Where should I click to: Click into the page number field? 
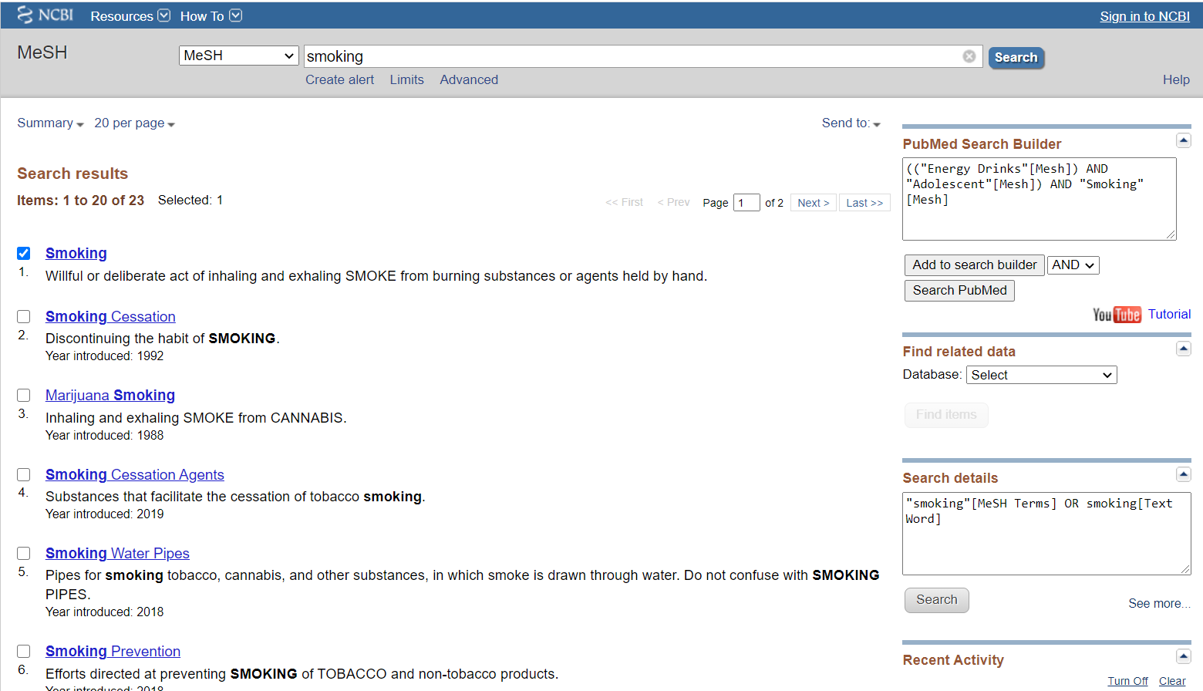tap(746, 203)
